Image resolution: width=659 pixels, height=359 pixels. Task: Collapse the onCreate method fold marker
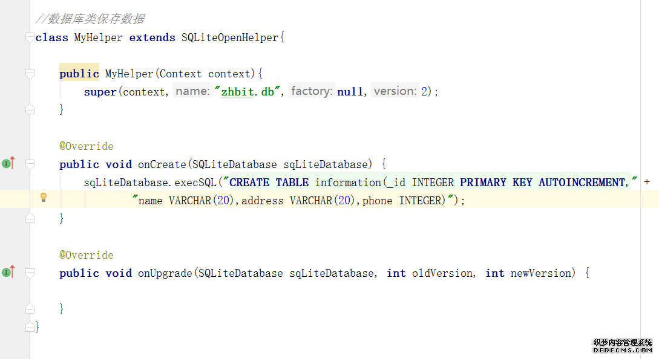[30, 164]
